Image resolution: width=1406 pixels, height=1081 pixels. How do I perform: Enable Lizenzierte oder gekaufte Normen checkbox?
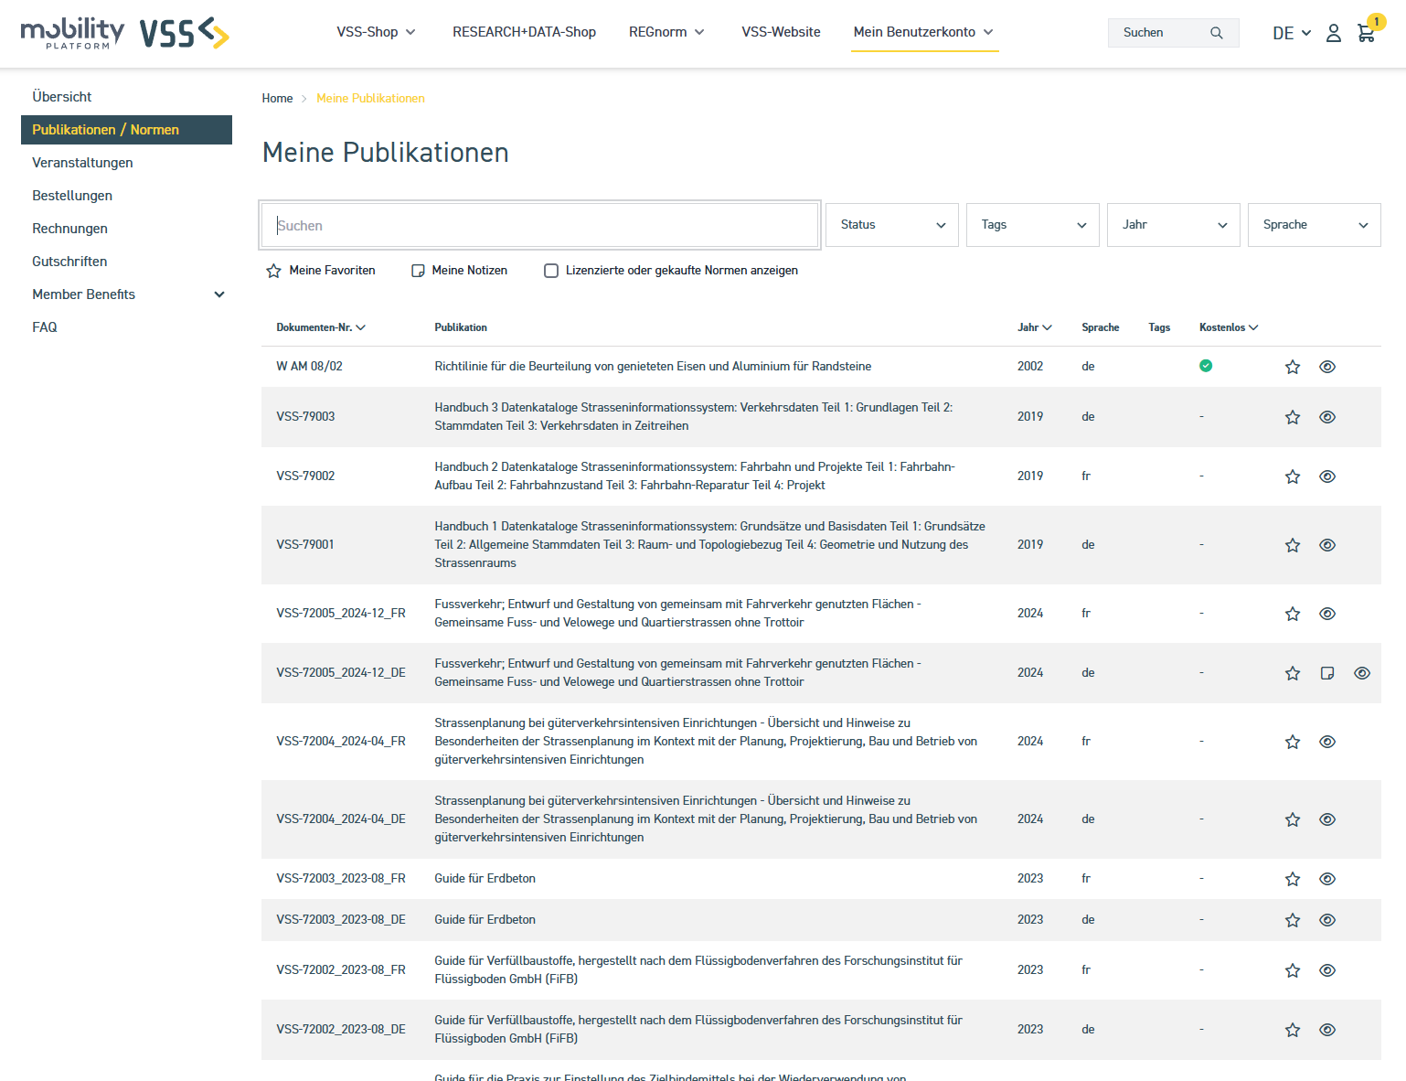[551, 271]
